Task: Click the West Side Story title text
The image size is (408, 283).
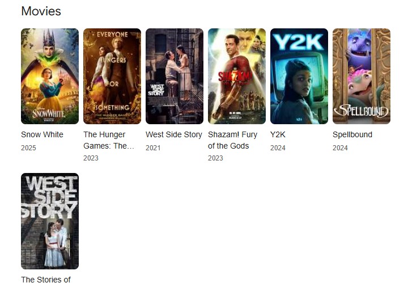Action: point(174,134)
